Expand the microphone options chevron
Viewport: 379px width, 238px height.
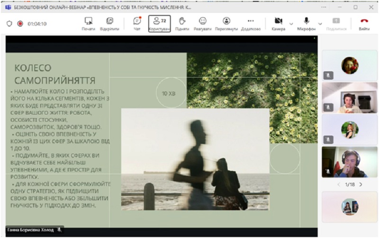point(320,23)
